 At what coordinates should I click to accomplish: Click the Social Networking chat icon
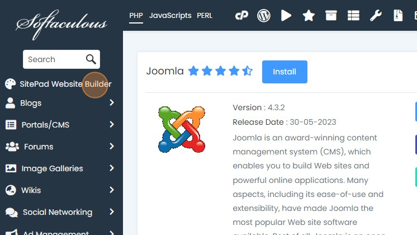tap(12, 213)
